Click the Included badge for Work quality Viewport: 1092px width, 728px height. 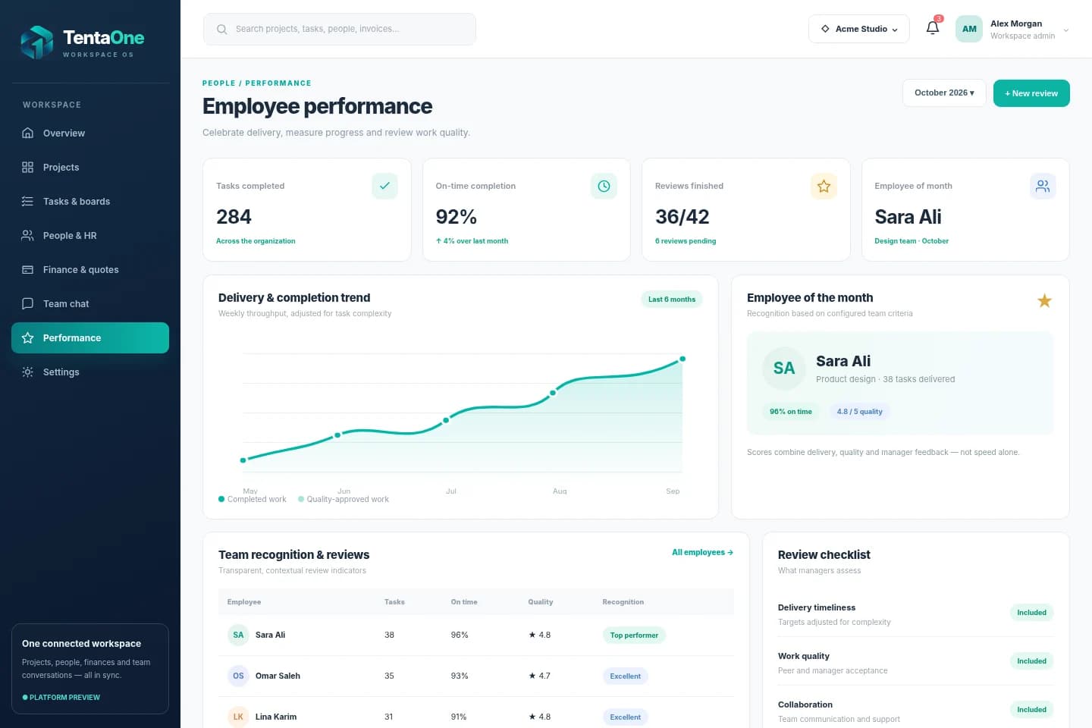click(x=1031, y=661)
